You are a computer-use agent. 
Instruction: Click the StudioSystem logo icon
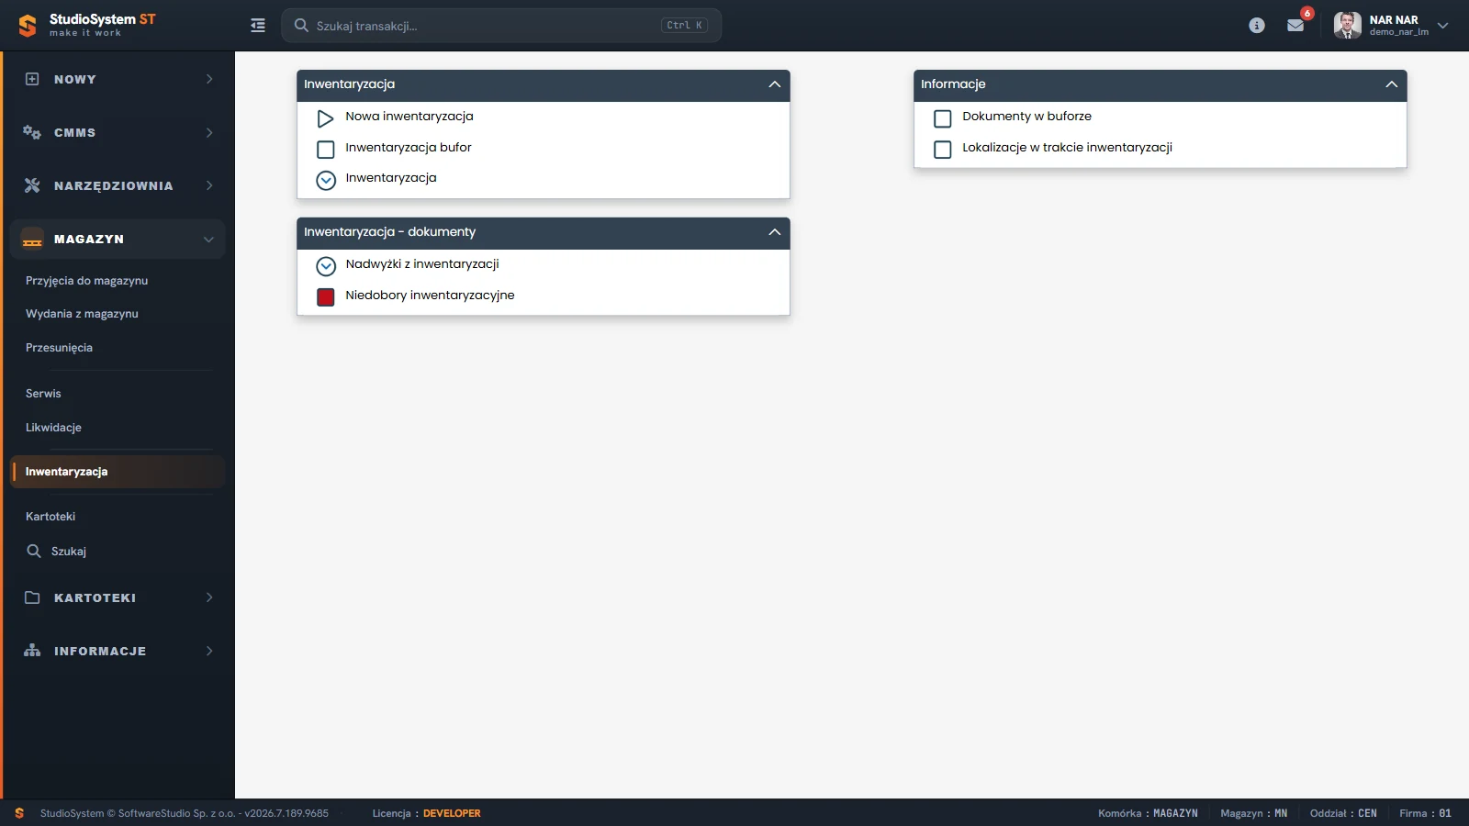point(28,26)
